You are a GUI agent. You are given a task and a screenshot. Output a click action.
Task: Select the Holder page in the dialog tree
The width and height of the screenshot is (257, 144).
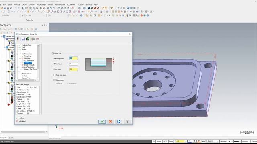click(24, 49)
